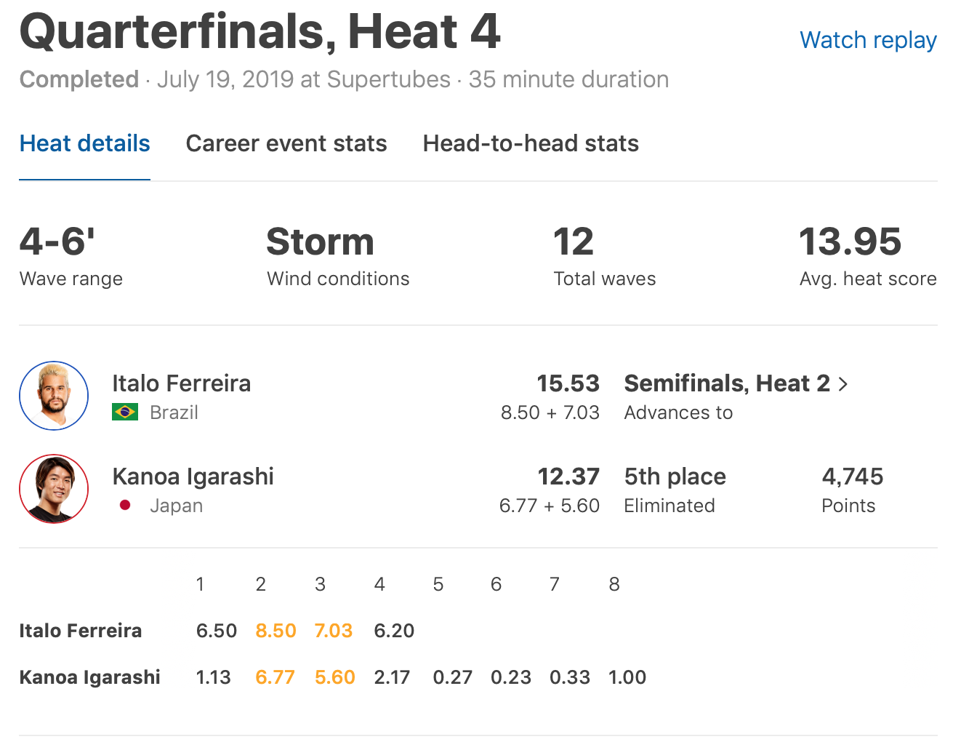Click the Brazil flag icon
The image size is (961, 742).
(125, 412)
